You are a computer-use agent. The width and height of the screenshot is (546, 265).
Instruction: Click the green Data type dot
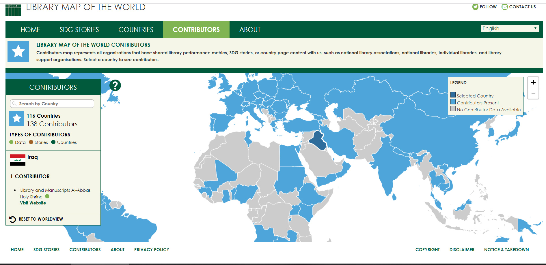(x=11, y=142)
